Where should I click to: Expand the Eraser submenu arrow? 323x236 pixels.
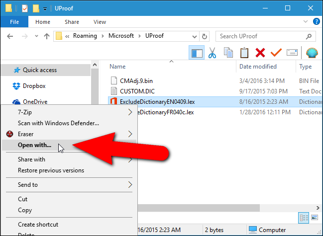130,134
